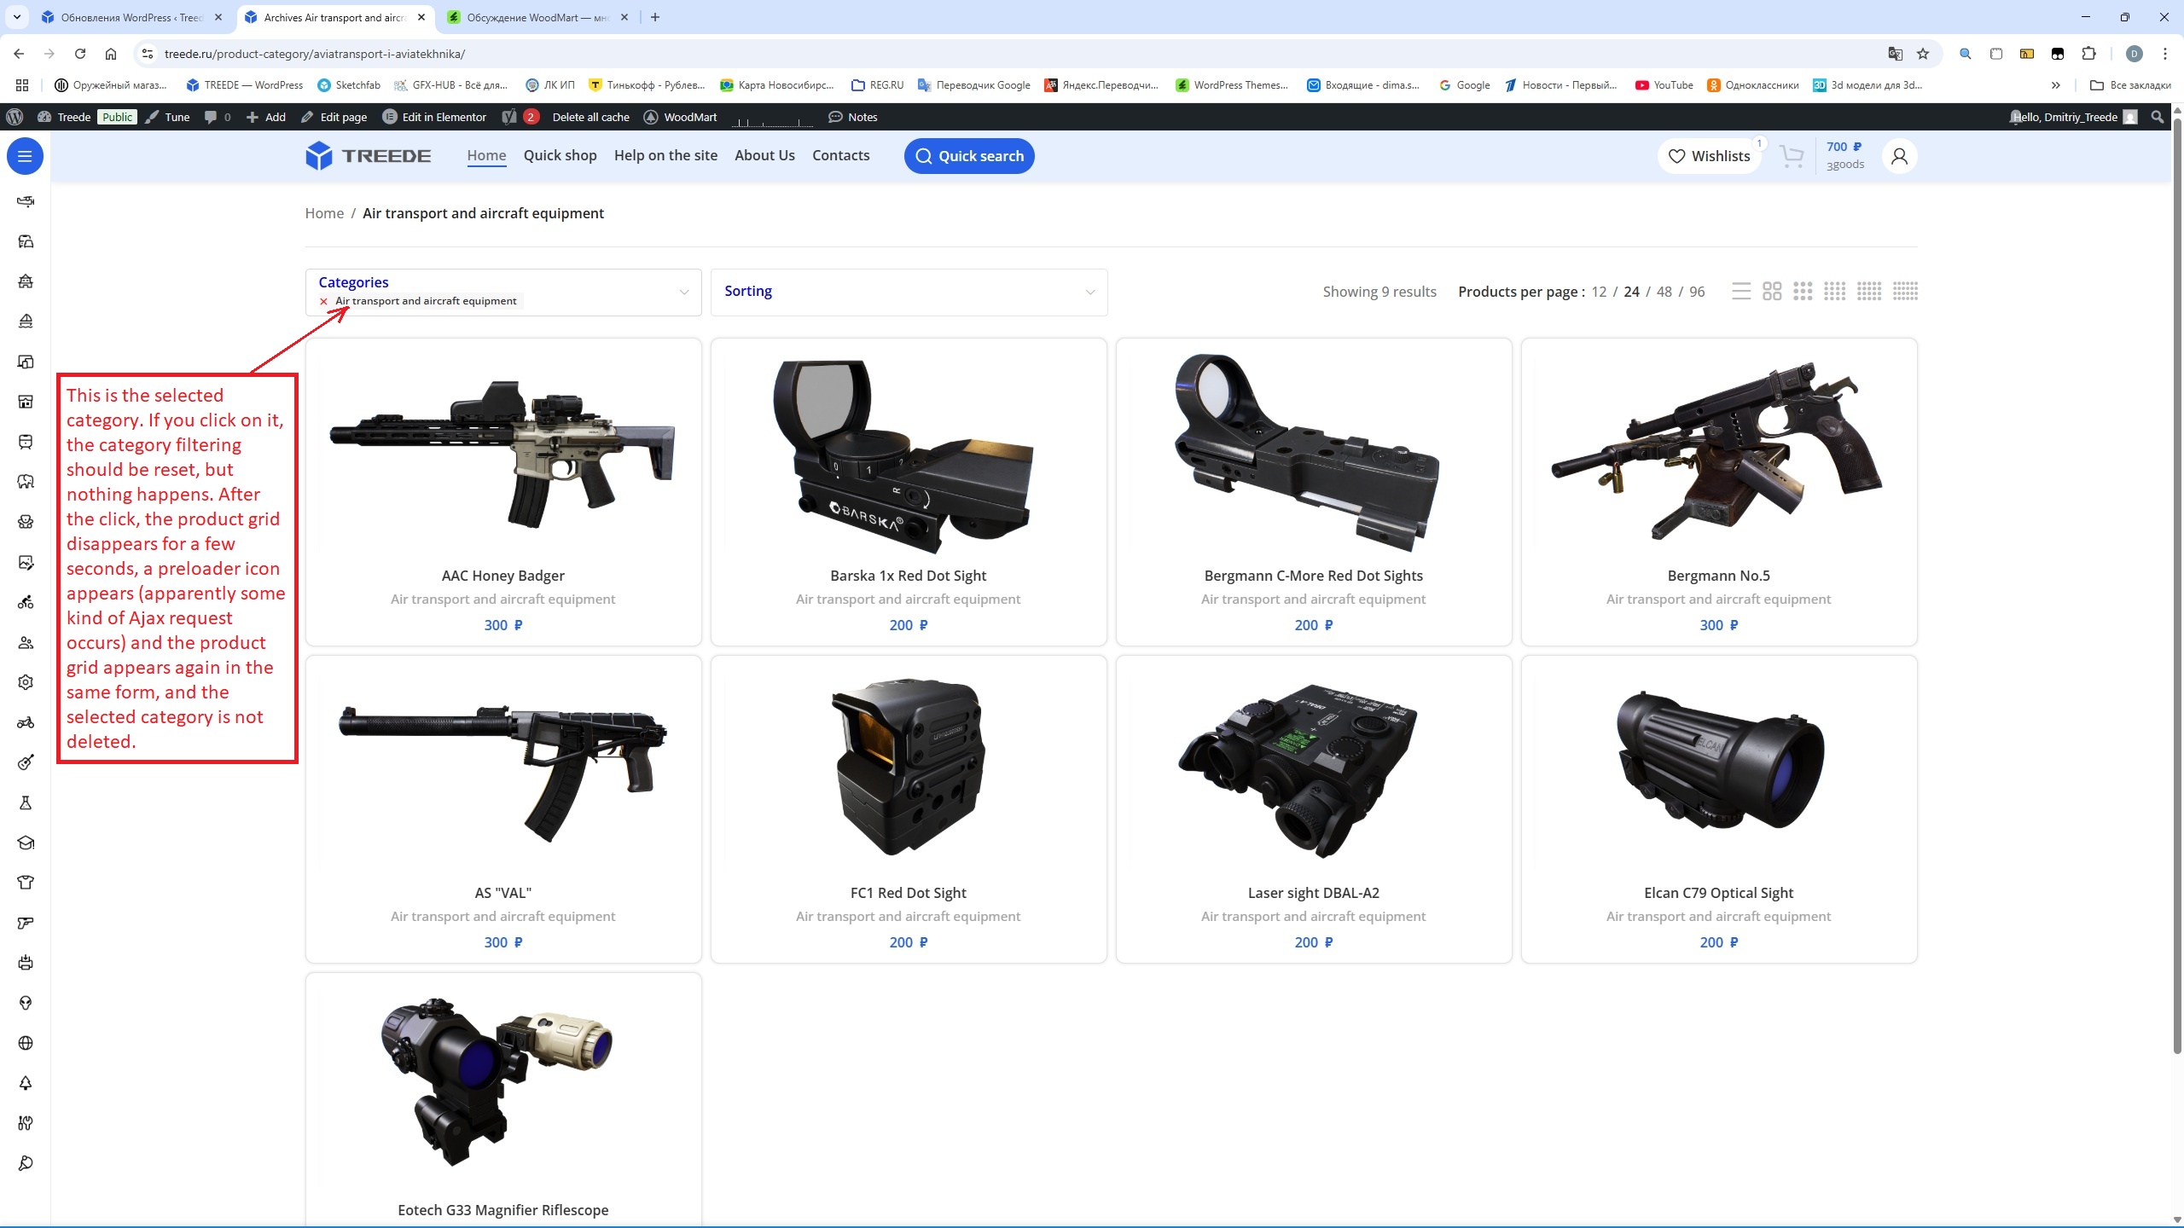This screenshot has width=2184, height=1228.
Task: Click the WordPress logo in admin bar
Action: 15,117
